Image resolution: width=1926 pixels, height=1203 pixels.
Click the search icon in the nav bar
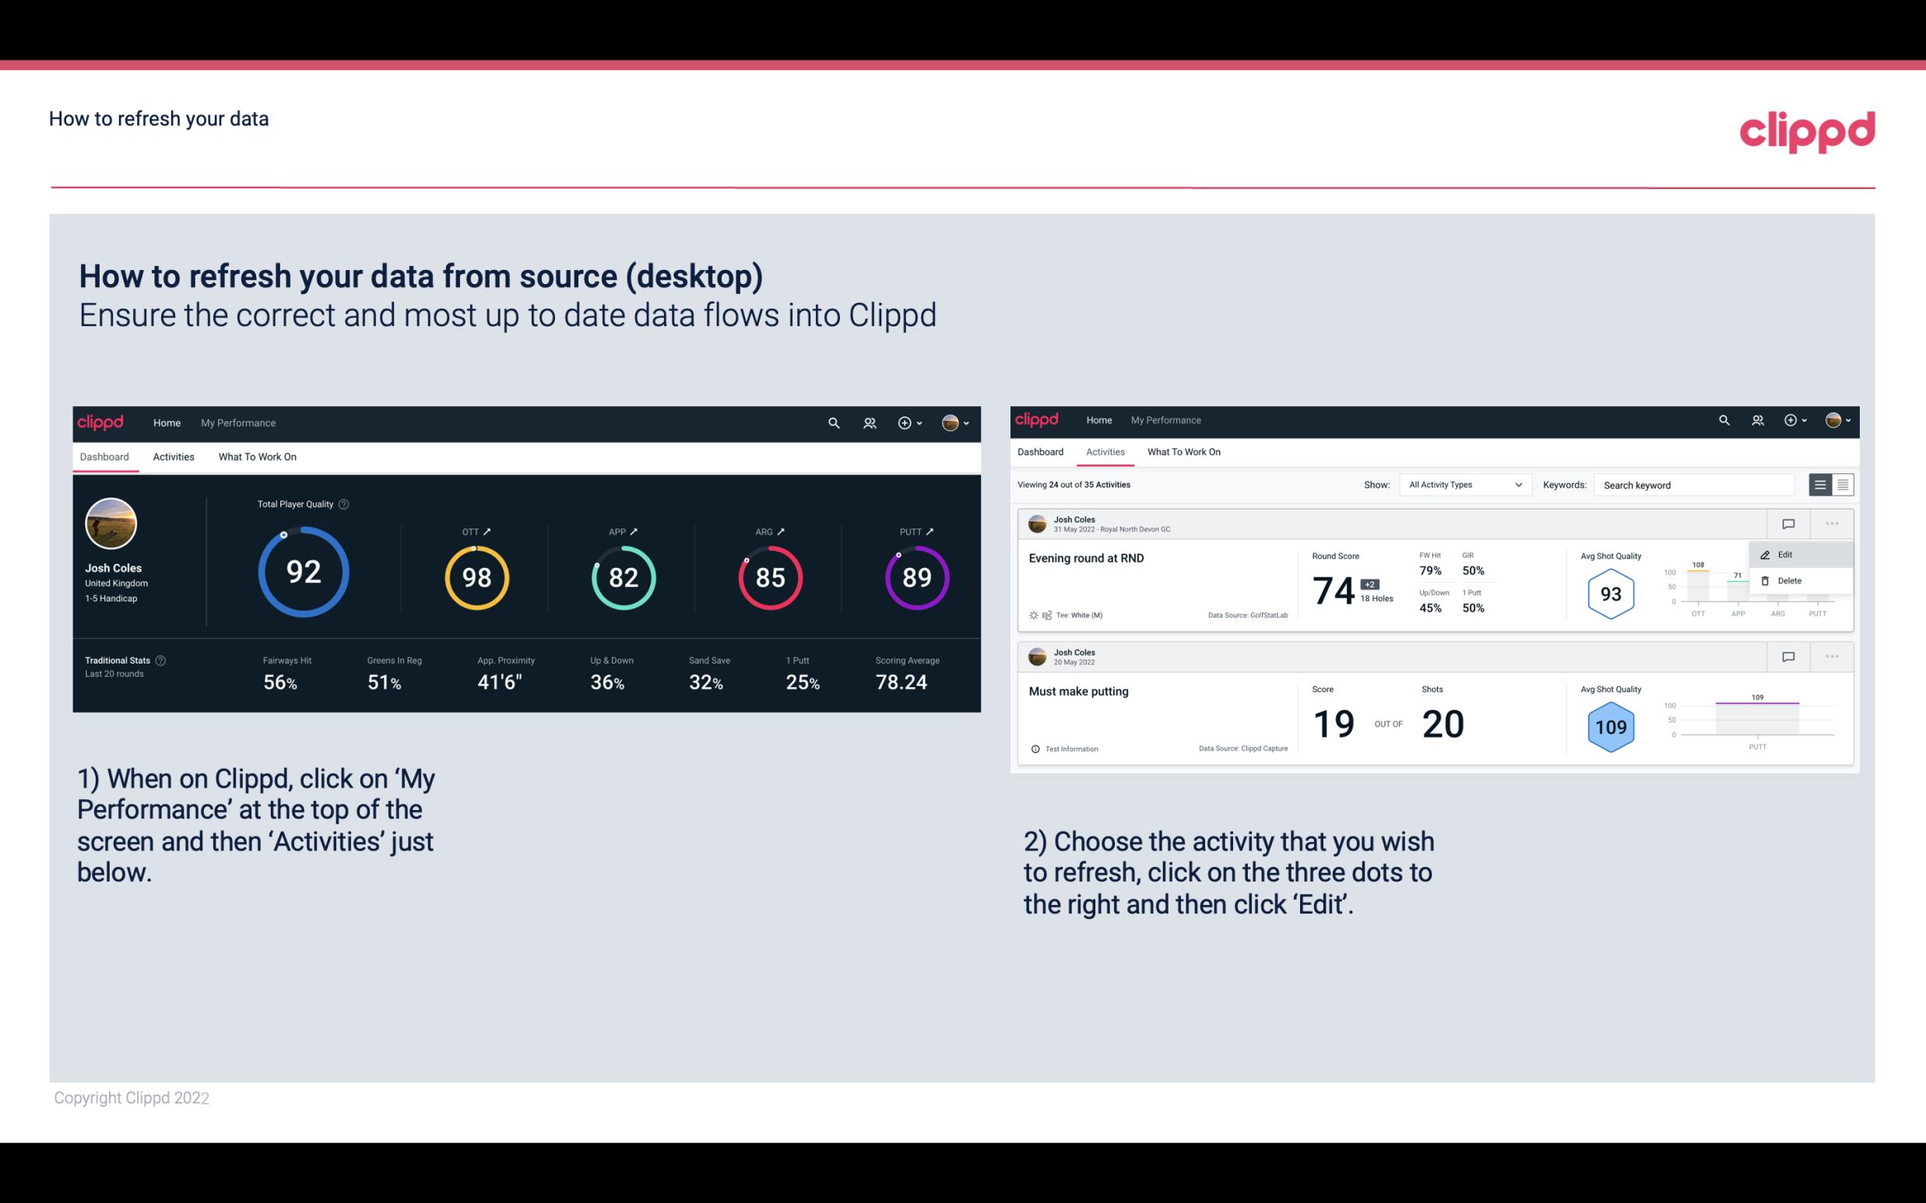[832, 423]
